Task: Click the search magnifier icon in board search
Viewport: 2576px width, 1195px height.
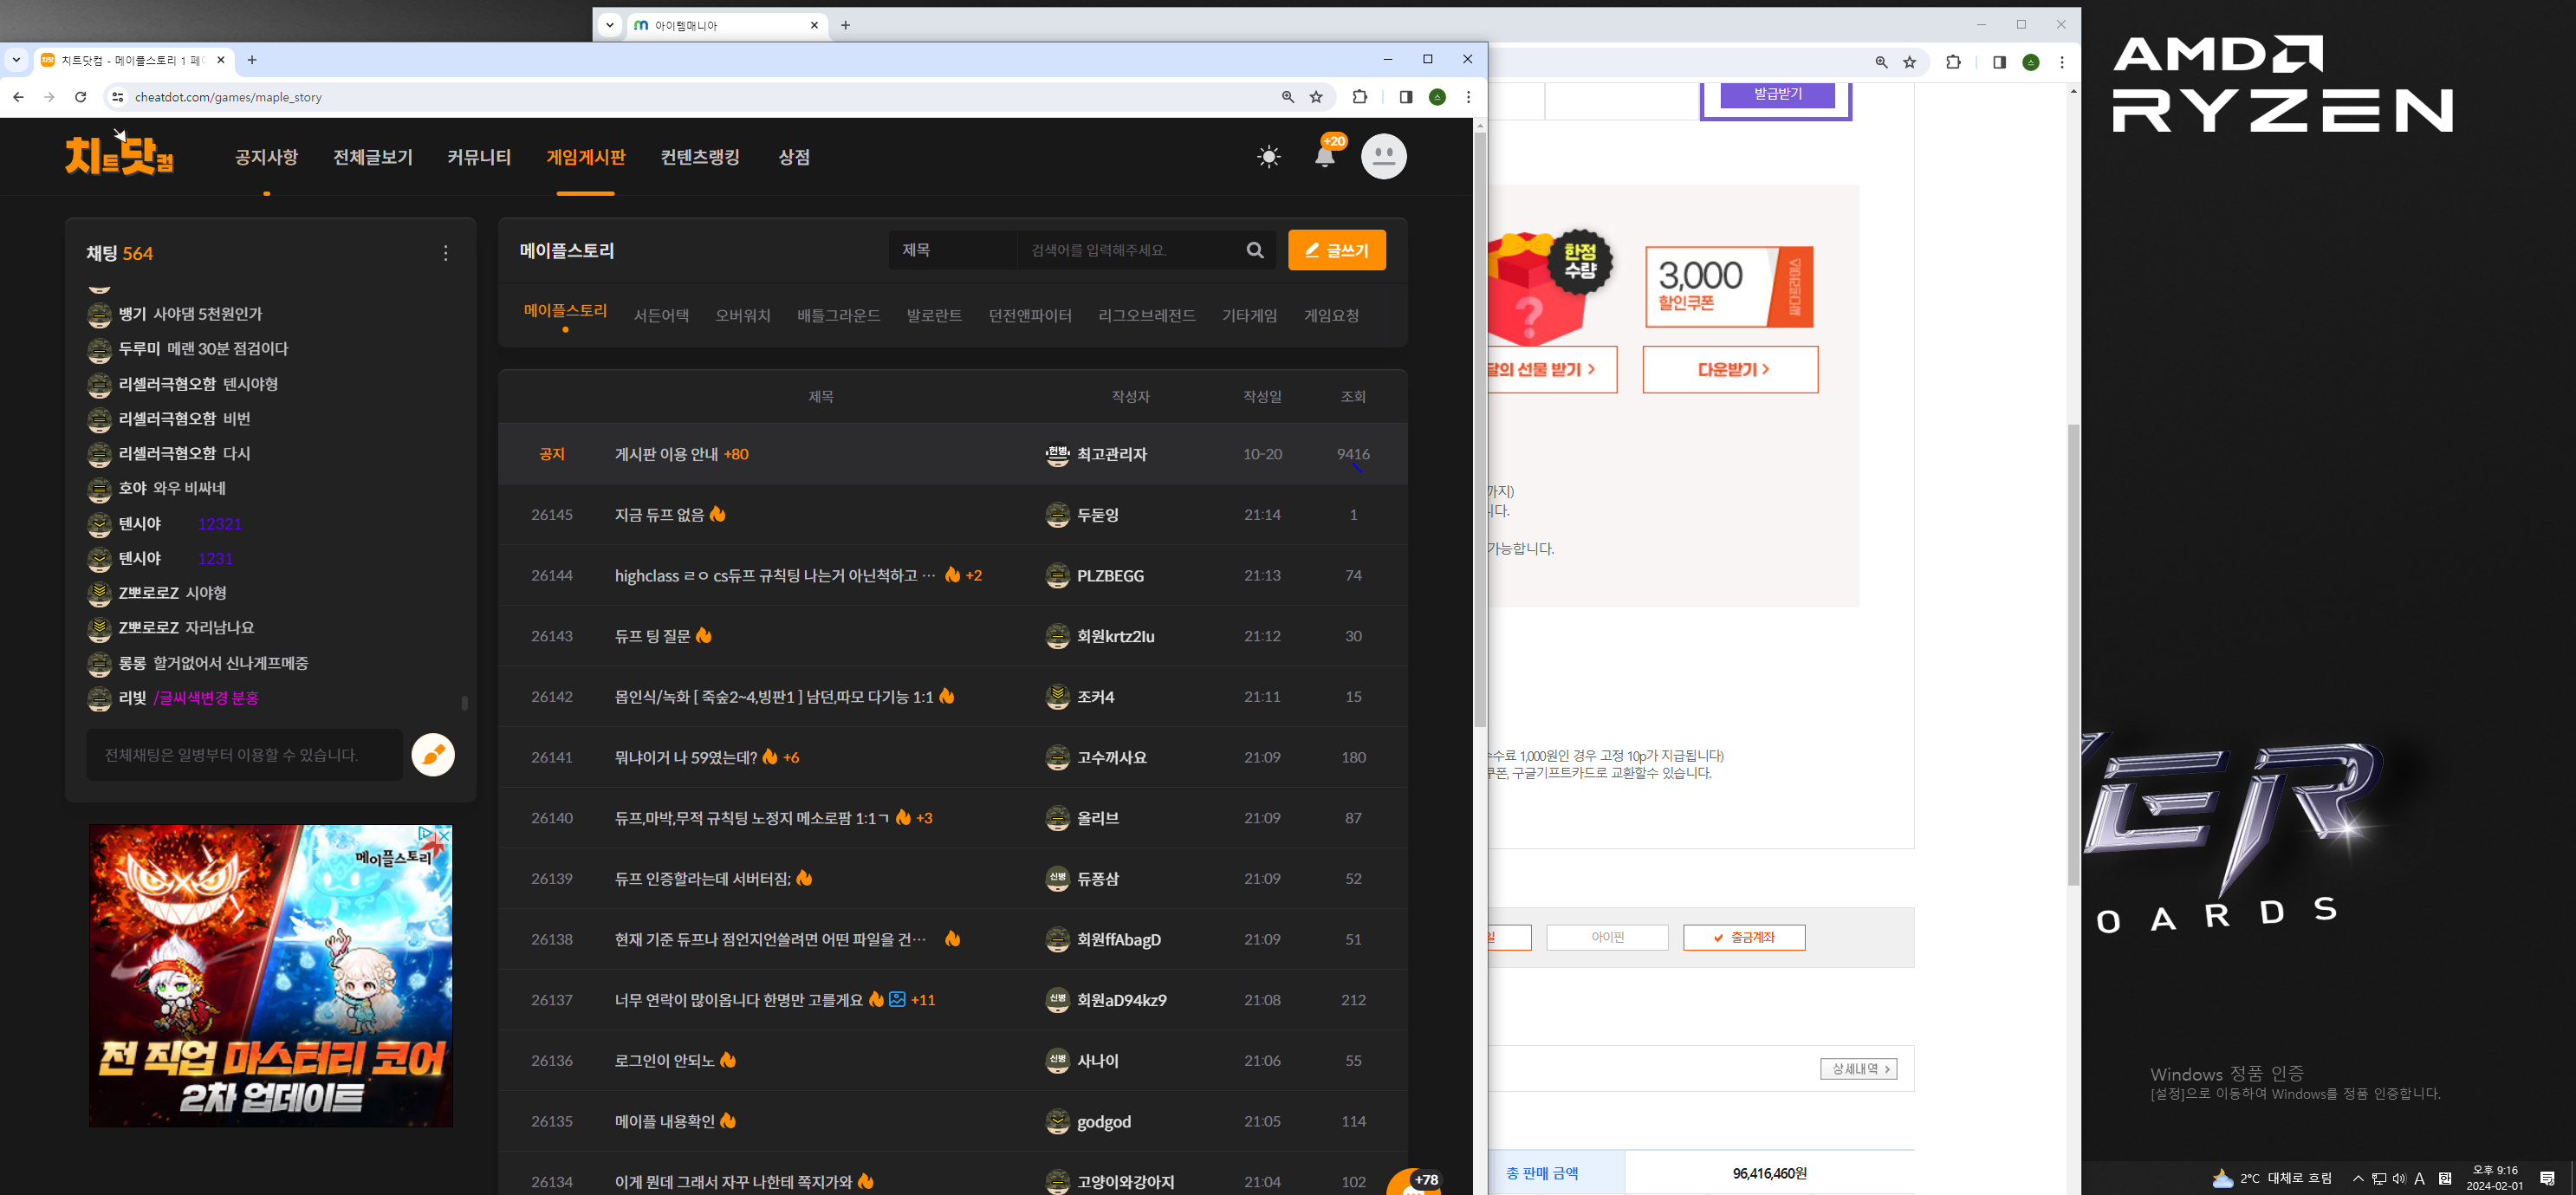Action: [x=1254, y=250]
